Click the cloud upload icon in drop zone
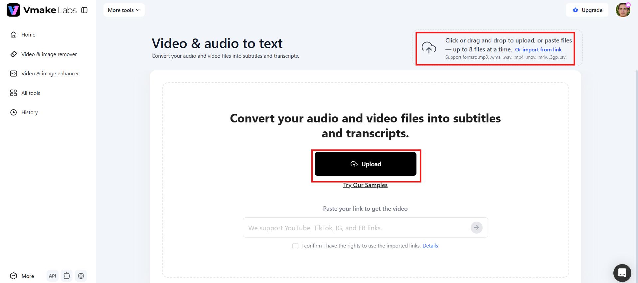The height and width of the screenshot is (283, 638). [429, 48]
